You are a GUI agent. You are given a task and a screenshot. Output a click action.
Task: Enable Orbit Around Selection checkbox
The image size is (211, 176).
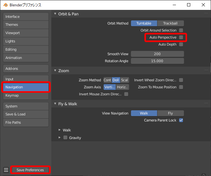click(181, 30)
